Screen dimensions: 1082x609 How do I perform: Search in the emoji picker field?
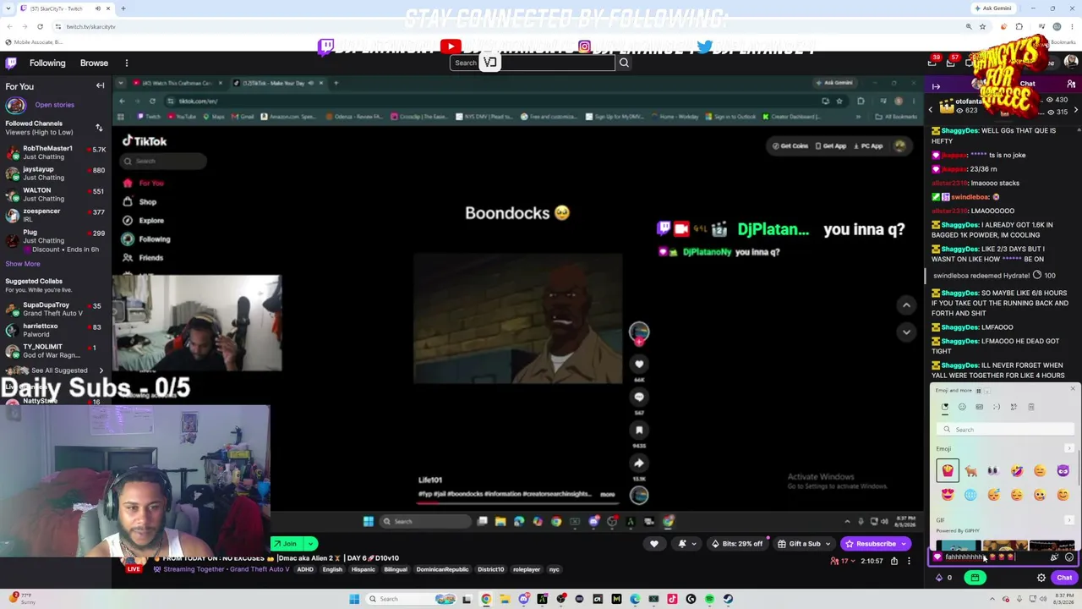[x=1006, y=430]
